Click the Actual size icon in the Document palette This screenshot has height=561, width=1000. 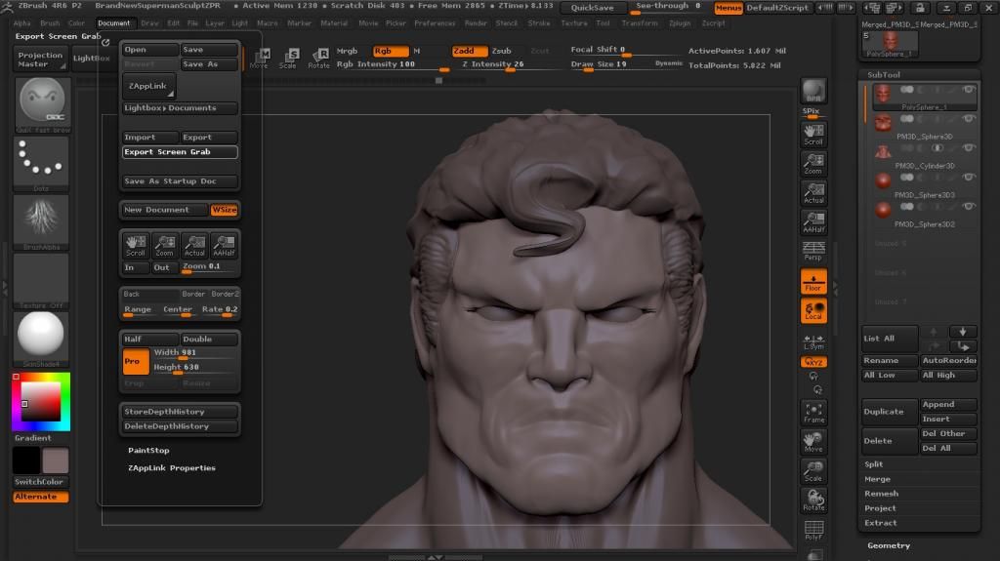pyautogui.click(x=194, y=246)
